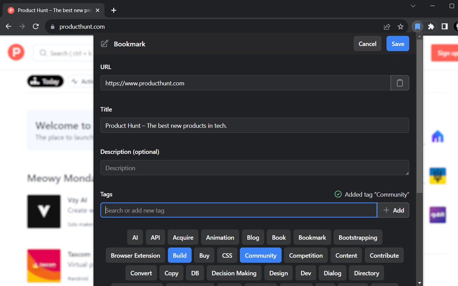This screenshot has height=286, width=458.
Task: Click the Product Hunt logo on the page
Action: 16,53
